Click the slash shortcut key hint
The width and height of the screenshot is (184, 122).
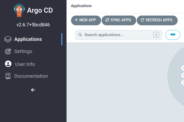(x=156, y=35)
